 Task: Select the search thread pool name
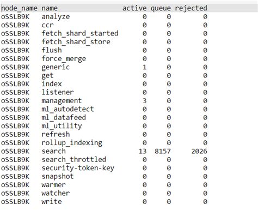coord(54,151)
